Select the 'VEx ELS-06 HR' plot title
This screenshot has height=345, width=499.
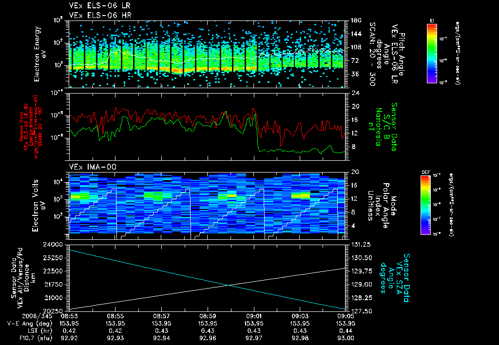100,15
